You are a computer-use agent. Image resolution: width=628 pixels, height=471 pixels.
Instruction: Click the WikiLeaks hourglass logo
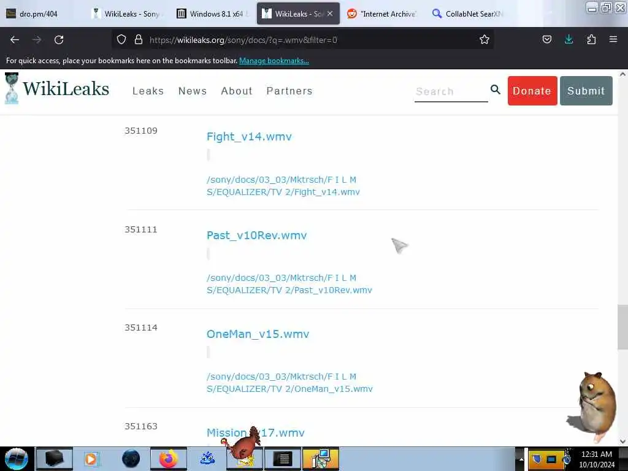click(12, 88)
